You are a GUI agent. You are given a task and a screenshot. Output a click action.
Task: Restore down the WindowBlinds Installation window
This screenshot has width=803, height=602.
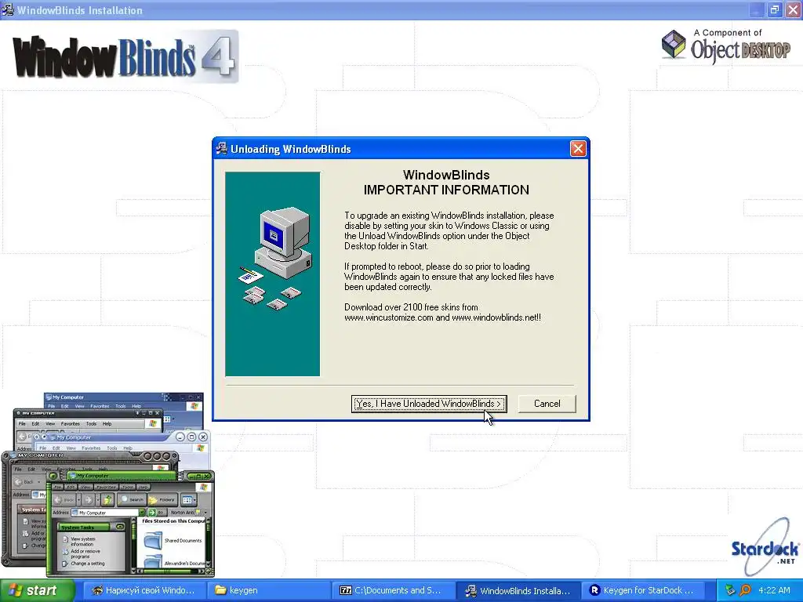pos(775,9)
